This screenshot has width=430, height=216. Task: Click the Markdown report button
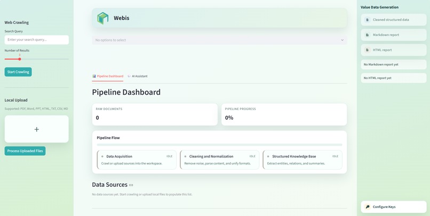(x=394, y=35)
